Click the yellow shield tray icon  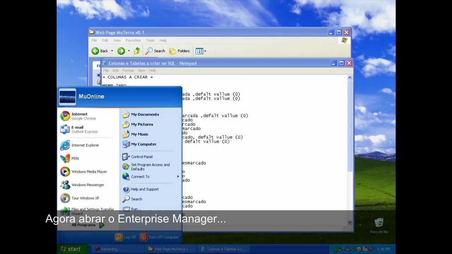pos(359,249)
